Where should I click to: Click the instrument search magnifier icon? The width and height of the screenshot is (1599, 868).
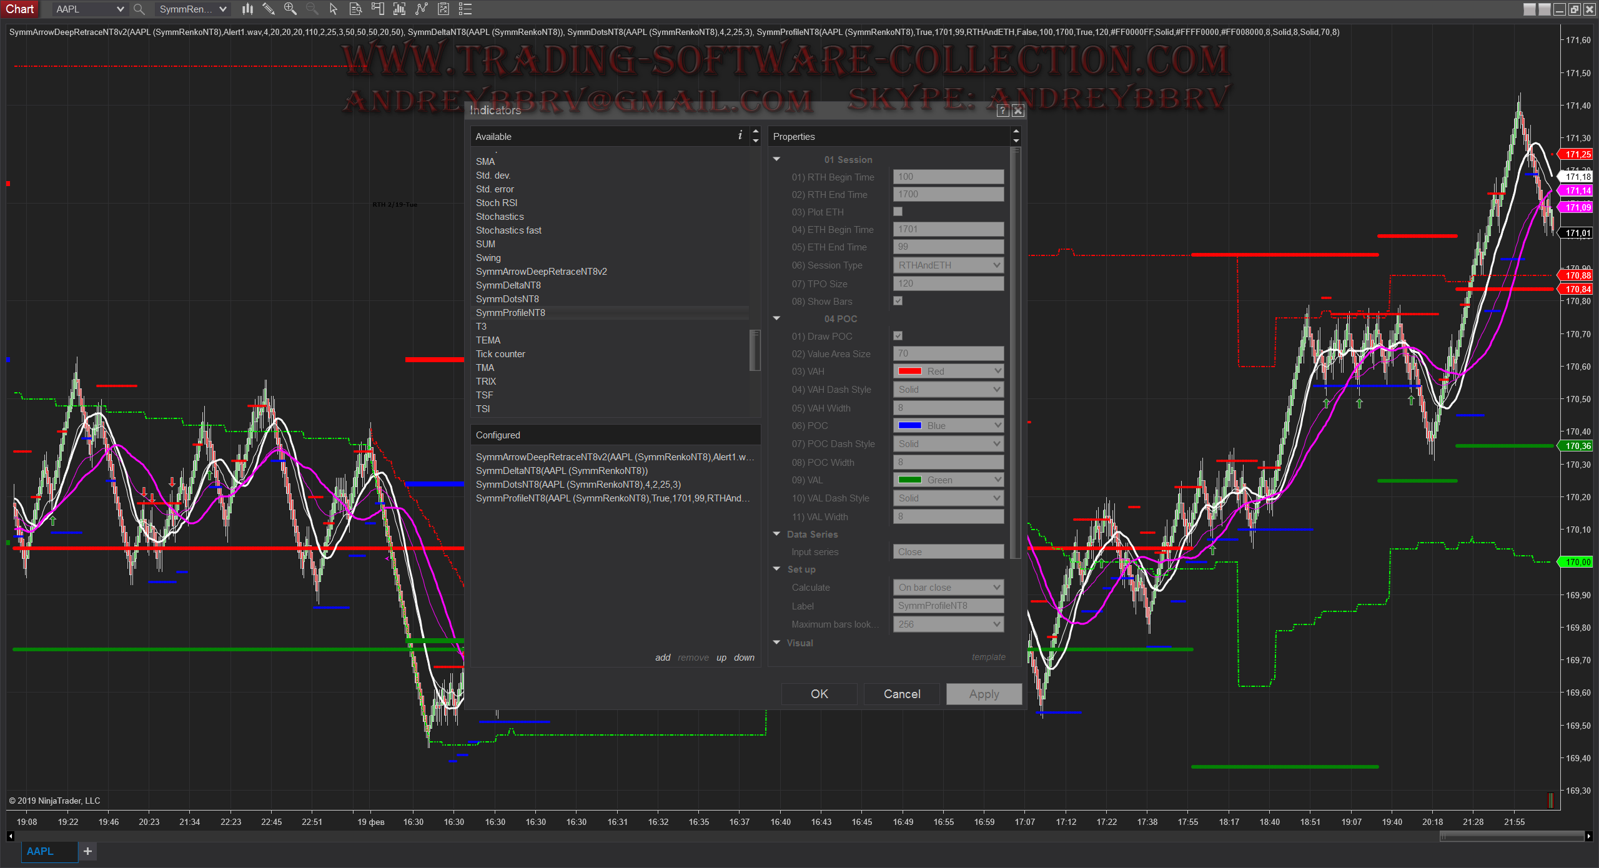click(139, 9)
